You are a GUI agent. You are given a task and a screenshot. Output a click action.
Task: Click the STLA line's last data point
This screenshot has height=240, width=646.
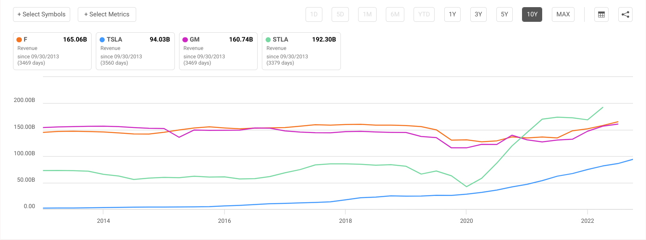click(x=603, y=107)
